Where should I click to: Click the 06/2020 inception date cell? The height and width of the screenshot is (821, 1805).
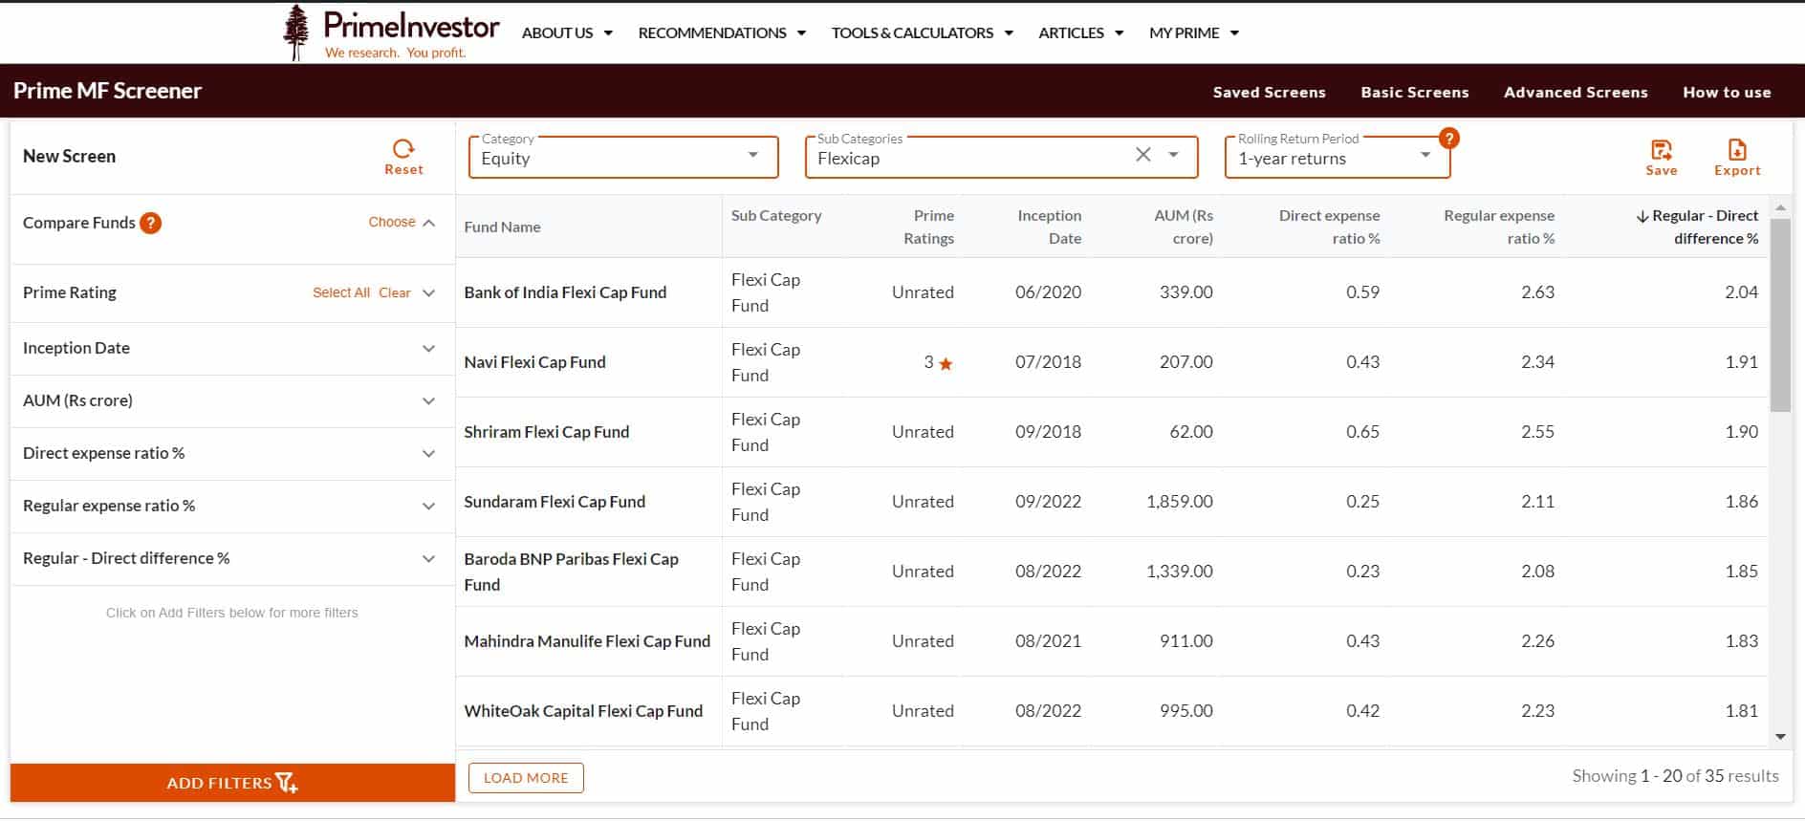click(1048, 292)
